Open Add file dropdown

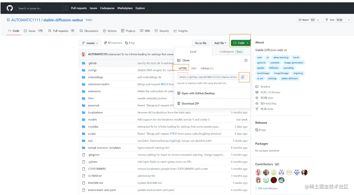pos(220,43)
